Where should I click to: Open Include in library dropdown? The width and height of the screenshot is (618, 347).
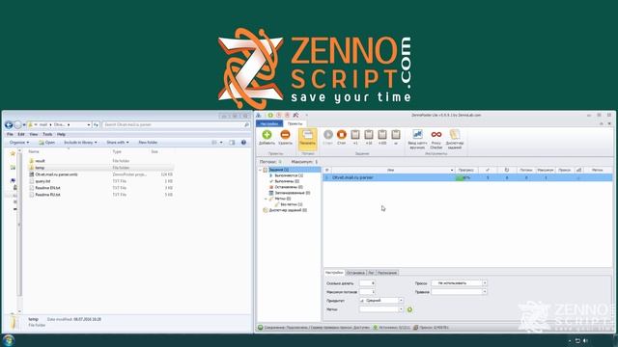[x=80, y=143]
